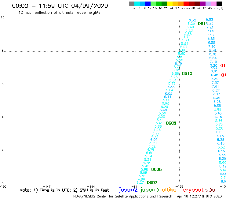Click the latitude 8 axis label
Image resolution: width=226 pixels, height=199 pixels.
coord(2,51)
